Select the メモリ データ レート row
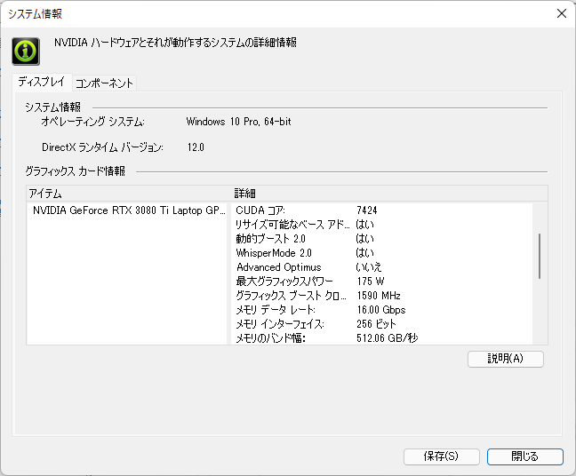This screenshot has height=476, width=576. click(381, 310)
